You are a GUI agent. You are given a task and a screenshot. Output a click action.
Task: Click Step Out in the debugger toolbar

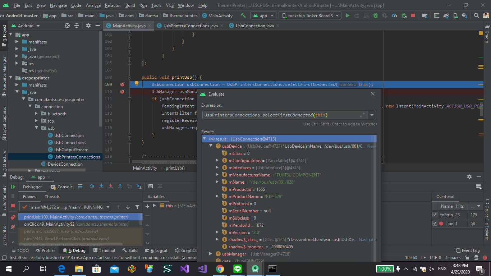coord(121,187)
